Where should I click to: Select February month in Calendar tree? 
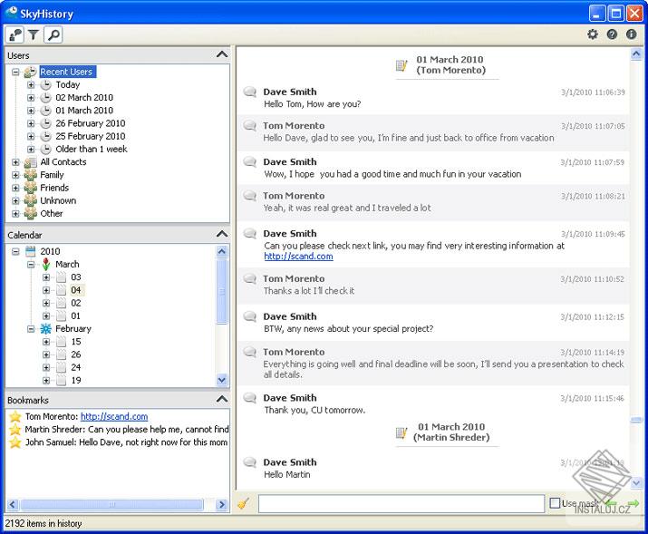tap(73, 329)
